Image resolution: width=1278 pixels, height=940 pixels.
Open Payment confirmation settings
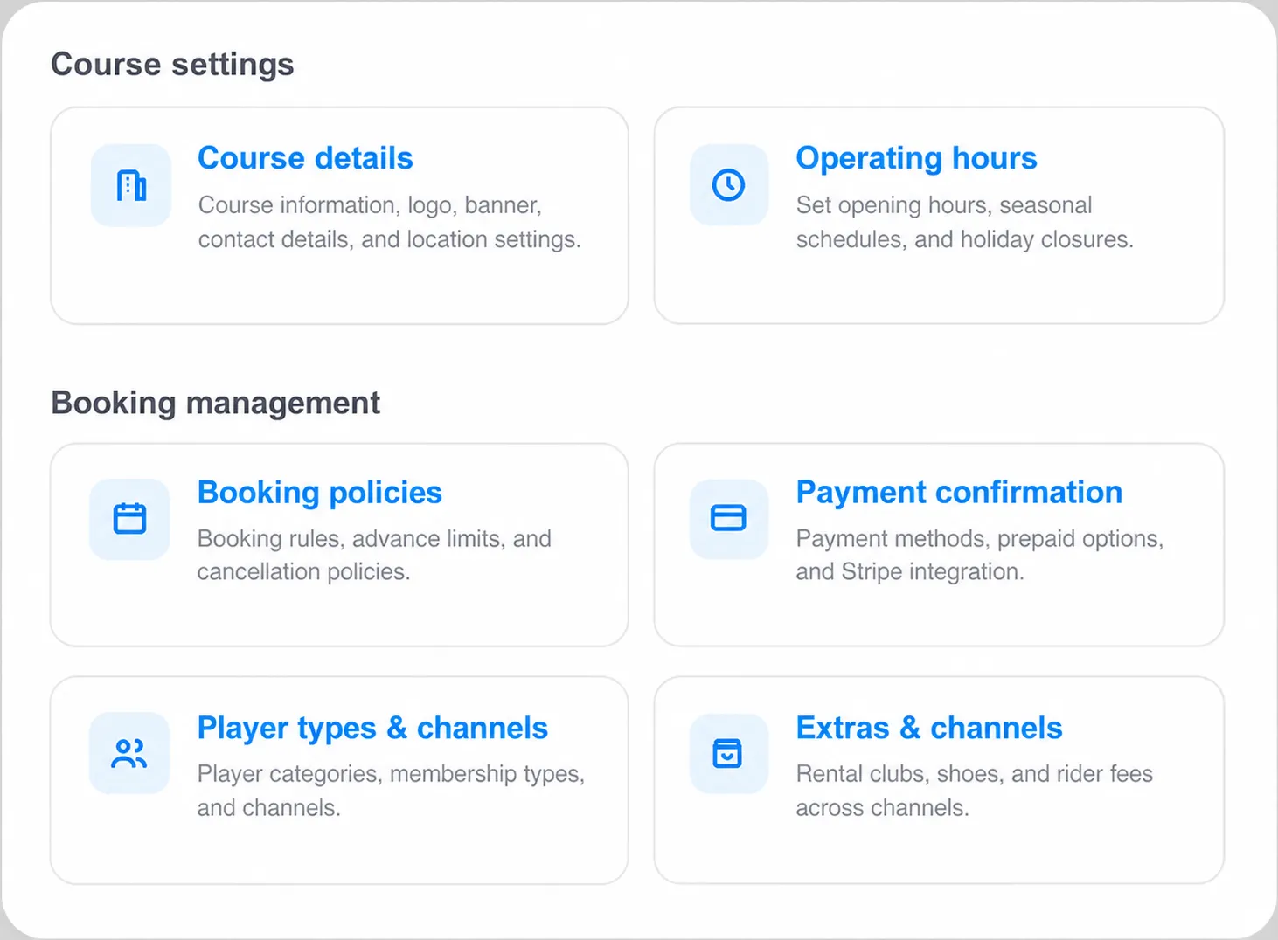pos(959,493)
